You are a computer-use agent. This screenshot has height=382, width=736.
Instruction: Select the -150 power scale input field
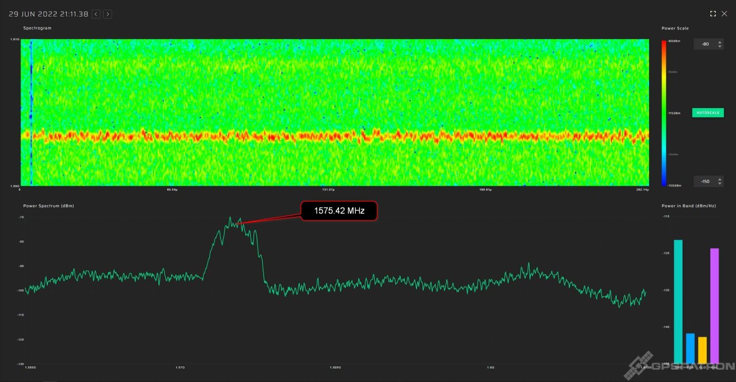pyautogui.click(x=704, y=181)
